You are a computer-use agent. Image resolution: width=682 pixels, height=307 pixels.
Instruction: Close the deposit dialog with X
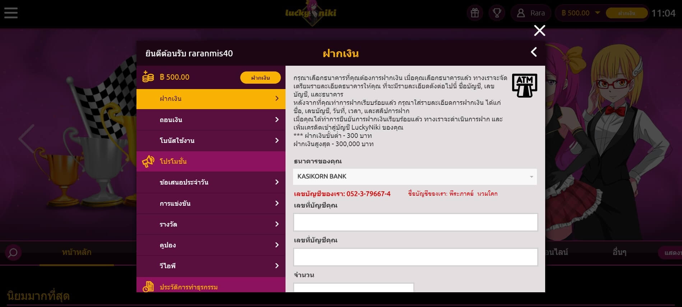click(539, 31)
